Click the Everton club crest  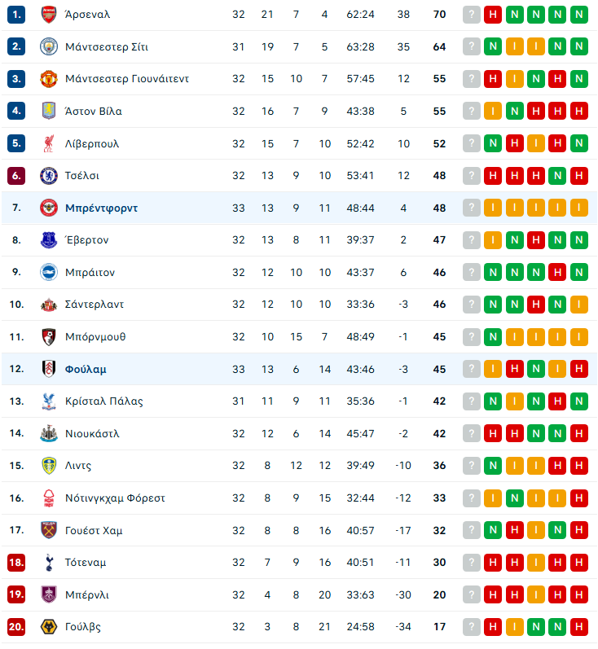pyautogui.click(x=49, y=239)
